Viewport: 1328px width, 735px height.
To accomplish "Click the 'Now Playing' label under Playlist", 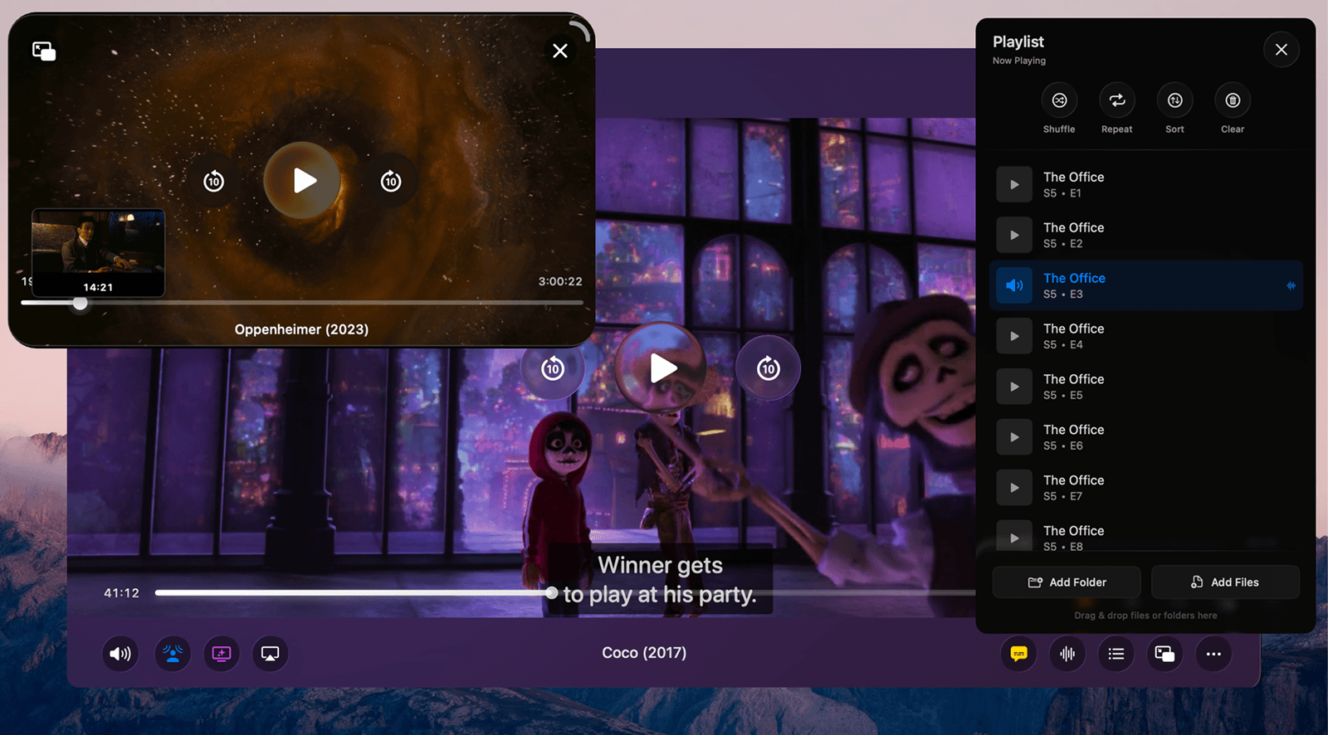I will [x=1019, y=61].
